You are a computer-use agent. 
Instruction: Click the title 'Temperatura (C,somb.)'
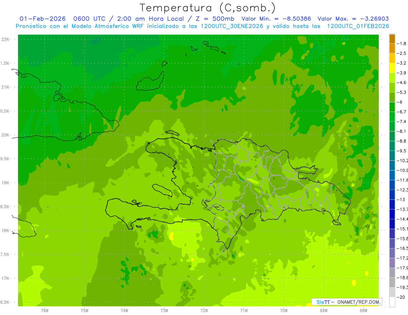tap(208, 8)
